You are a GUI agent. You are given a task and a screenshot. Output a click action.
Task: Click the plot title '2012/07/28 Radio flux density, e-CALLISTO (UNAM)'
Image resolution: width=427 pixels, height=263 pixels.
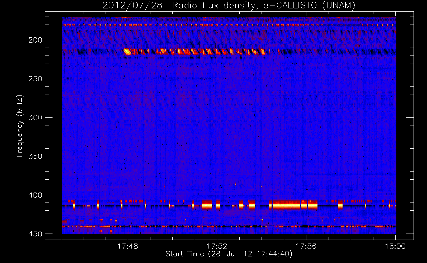pyautogui.click(x=229, y=5)
